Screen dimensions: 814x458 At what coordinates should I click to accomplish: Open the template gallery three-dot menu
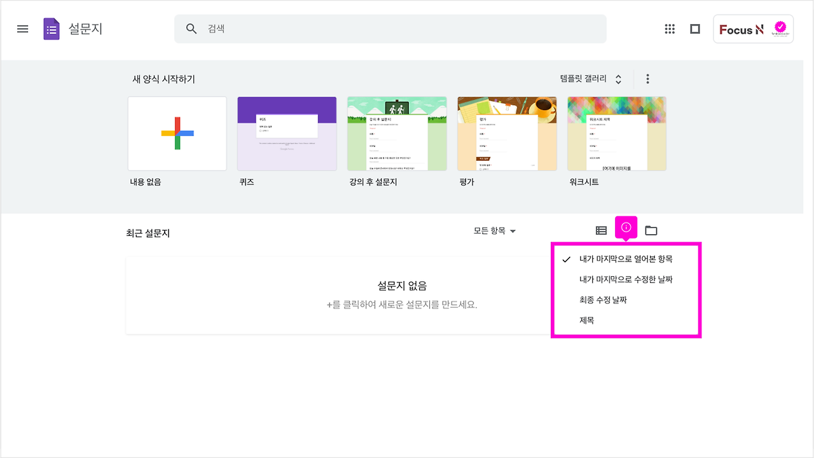tap(647, 78)
